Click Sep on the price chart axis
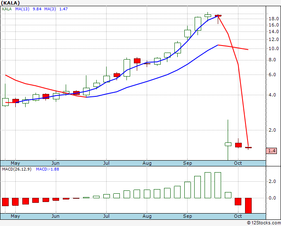281x226 pixels. click(x=188, y=163)
